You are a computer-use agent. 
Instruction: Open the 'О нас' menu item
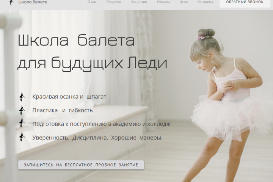[92, 2]
